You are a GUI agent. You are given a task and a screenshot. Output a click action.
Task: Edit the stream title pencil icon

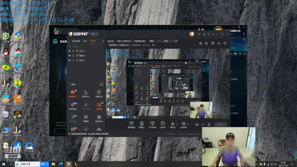pos(176,41)
